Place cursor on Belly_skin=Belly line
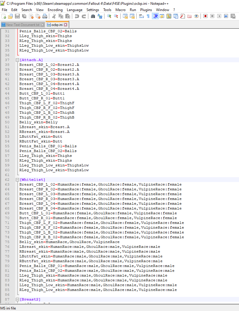This screenshot has height=311, width=239. coord(38,122)
